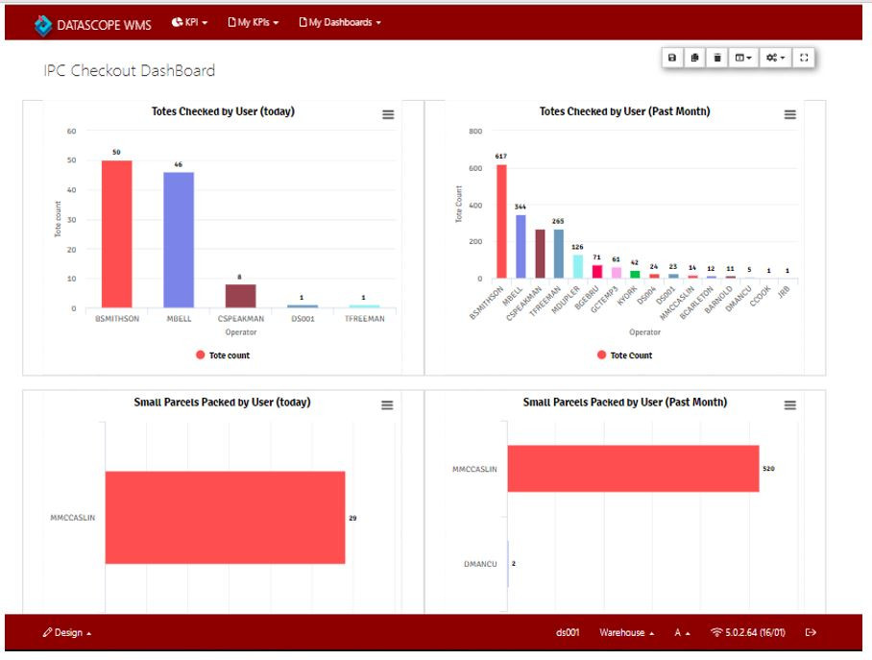872x660 pixels.
Task: Open hamburger menu on Totes Checked (Past Month) chart
Action: [790, 114]
